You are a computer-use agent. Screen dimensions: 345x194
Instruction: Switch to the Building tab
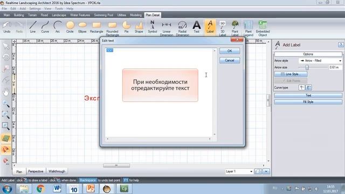click(19, 15)
